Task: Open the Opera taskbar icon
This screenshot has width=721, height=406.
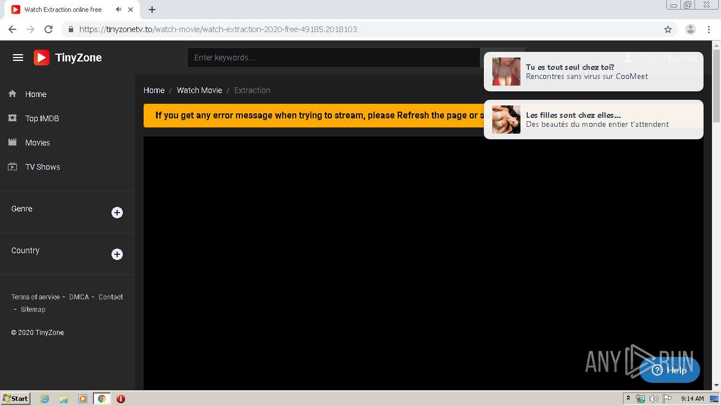Action: (x=121, y=399)
